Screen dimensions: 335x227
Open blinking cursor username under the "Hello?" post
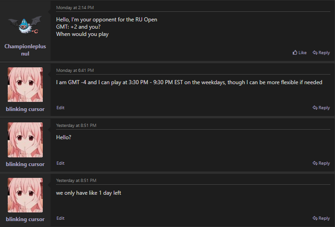25,164
